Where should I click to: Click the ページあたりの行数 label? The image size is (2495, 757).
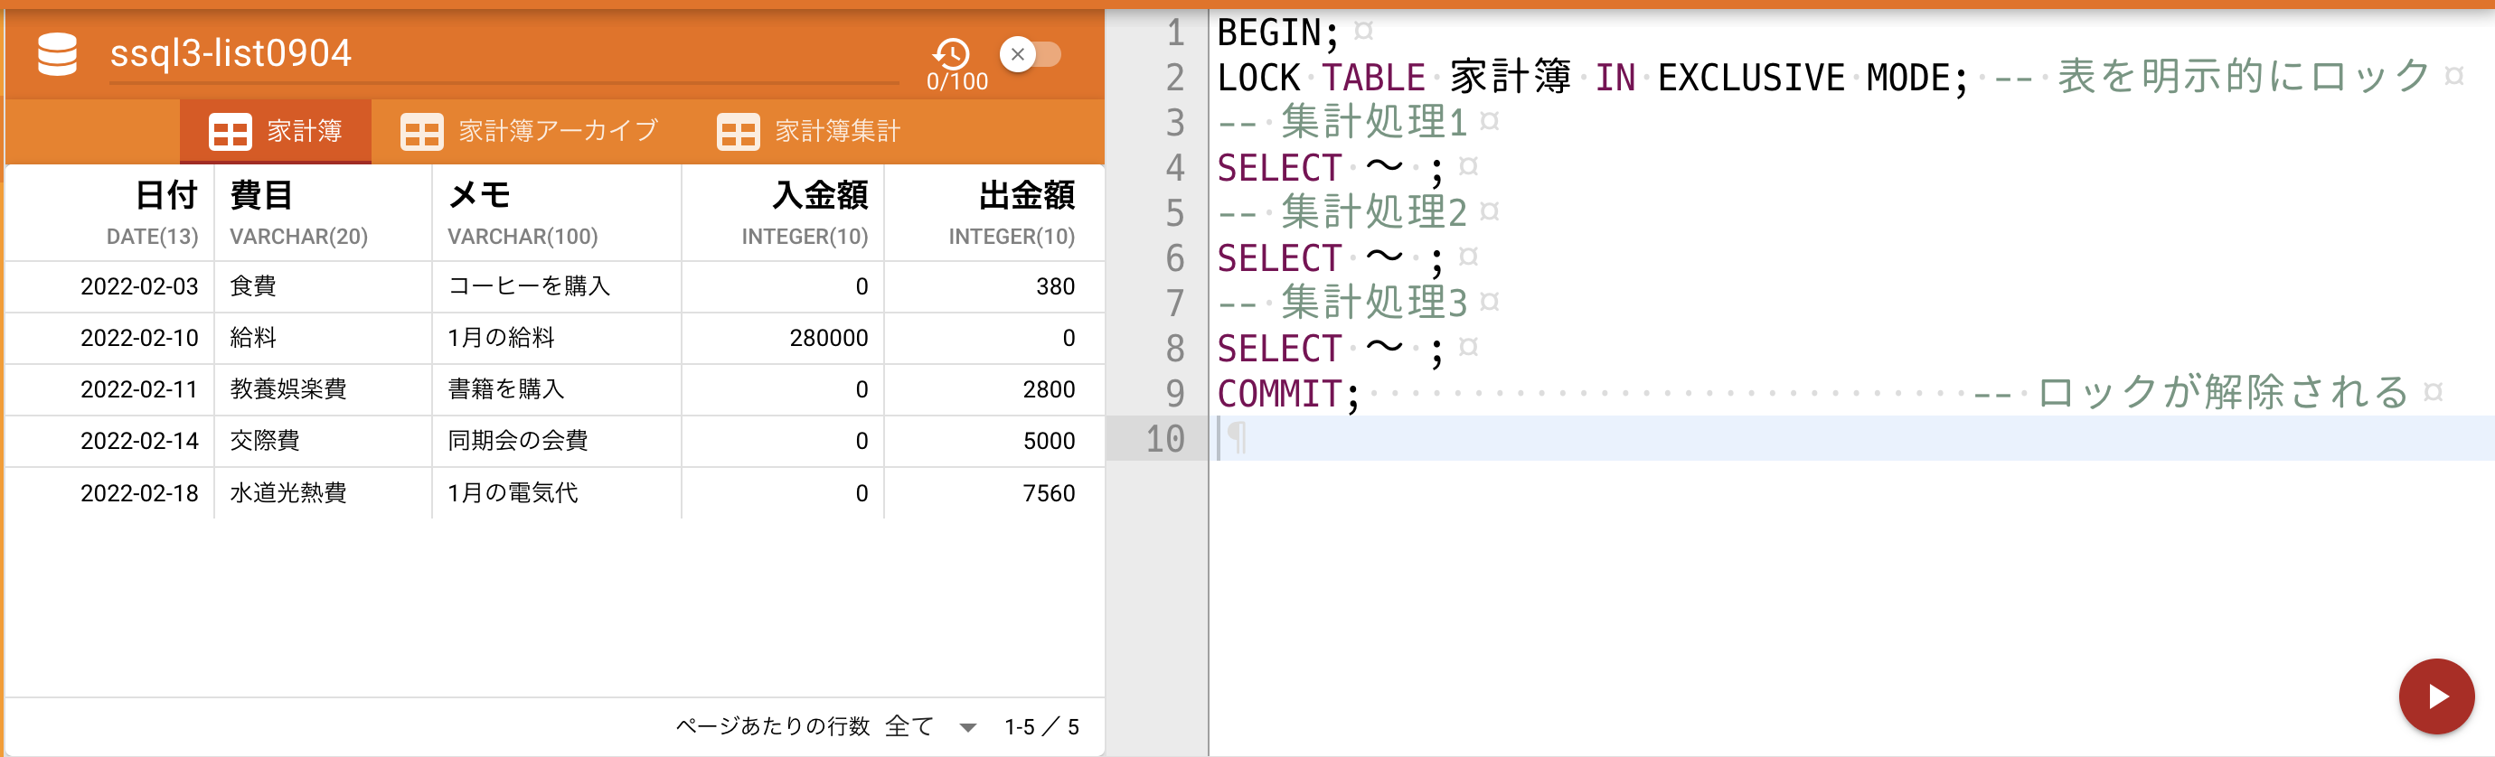tap(773, 726)
